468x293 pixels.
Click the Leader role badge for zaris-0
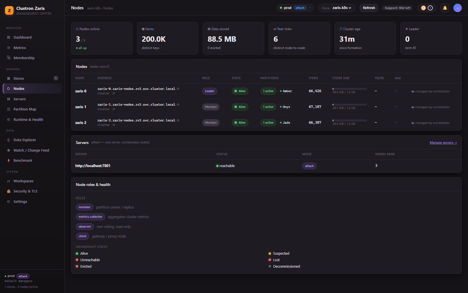tap(209, 91)
